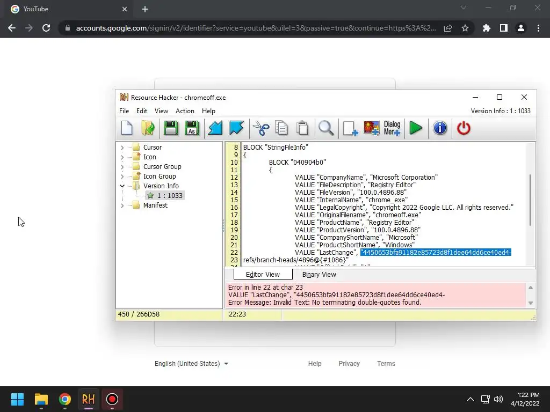Screen dimensions: 550x412
Task: Close the YouTube tab
Action: pyautogui.click(x=125, y=9)
